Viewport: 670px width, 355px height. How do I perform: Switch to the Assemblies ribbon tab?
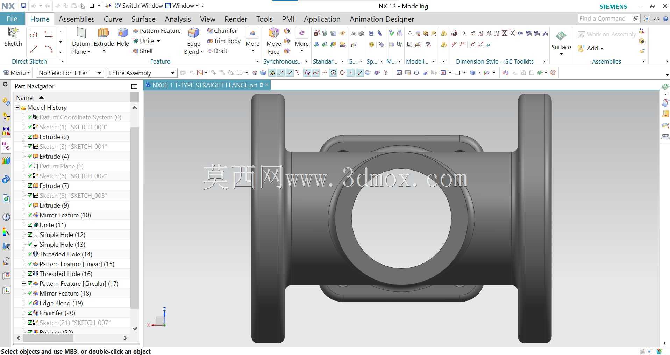point(77,19)
